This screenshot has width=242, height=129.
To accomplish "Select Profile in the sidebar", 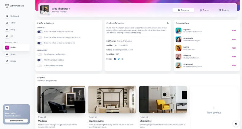I will 16,47.
